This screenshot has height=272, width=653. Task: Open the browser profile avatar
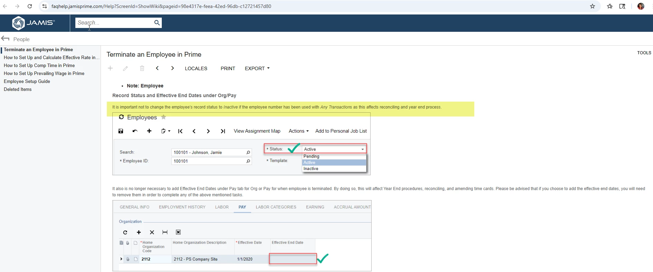[641, 6]
